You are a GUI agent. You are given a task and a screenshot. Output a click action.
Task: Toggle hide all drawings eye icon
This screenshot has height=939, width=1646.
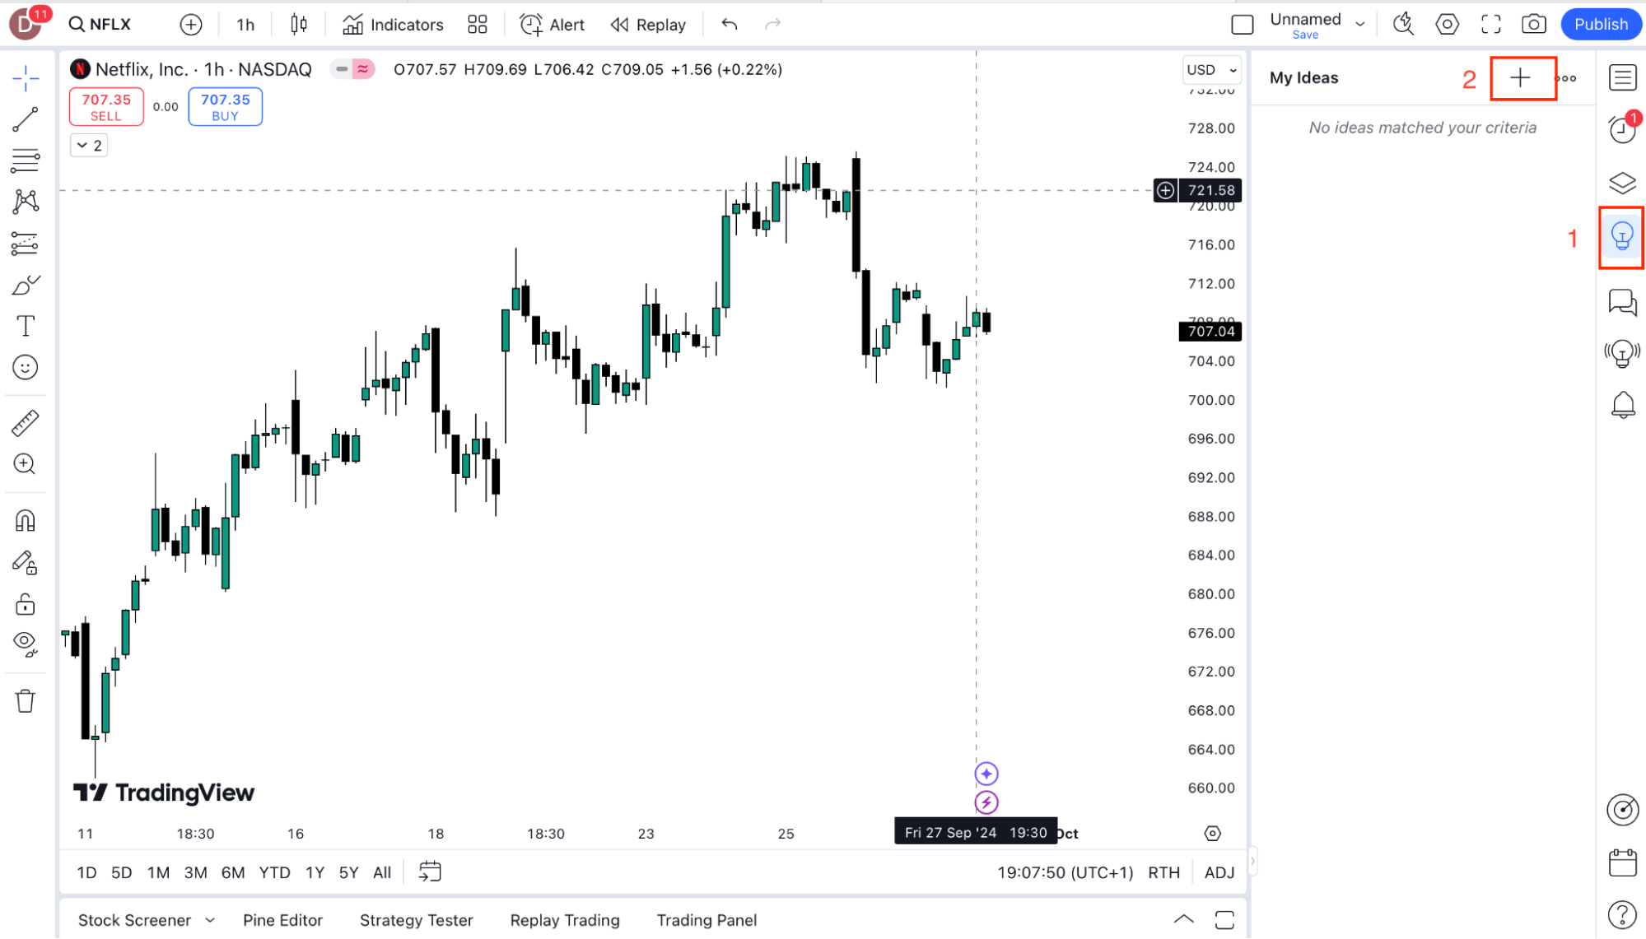tap(26, 643)
